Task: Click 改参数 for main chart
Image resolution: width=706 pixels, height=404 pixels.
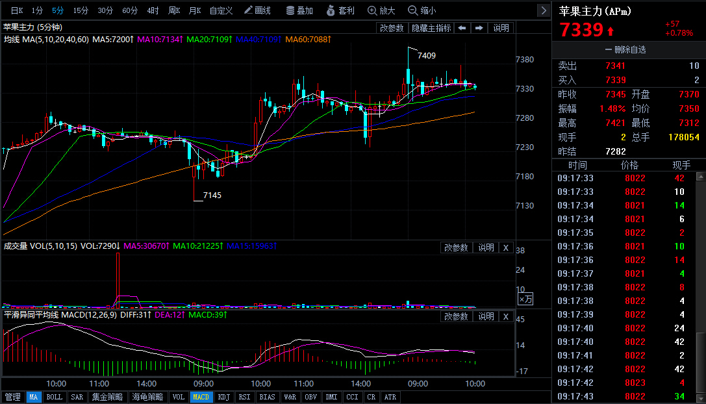Action: pos(392,28)
